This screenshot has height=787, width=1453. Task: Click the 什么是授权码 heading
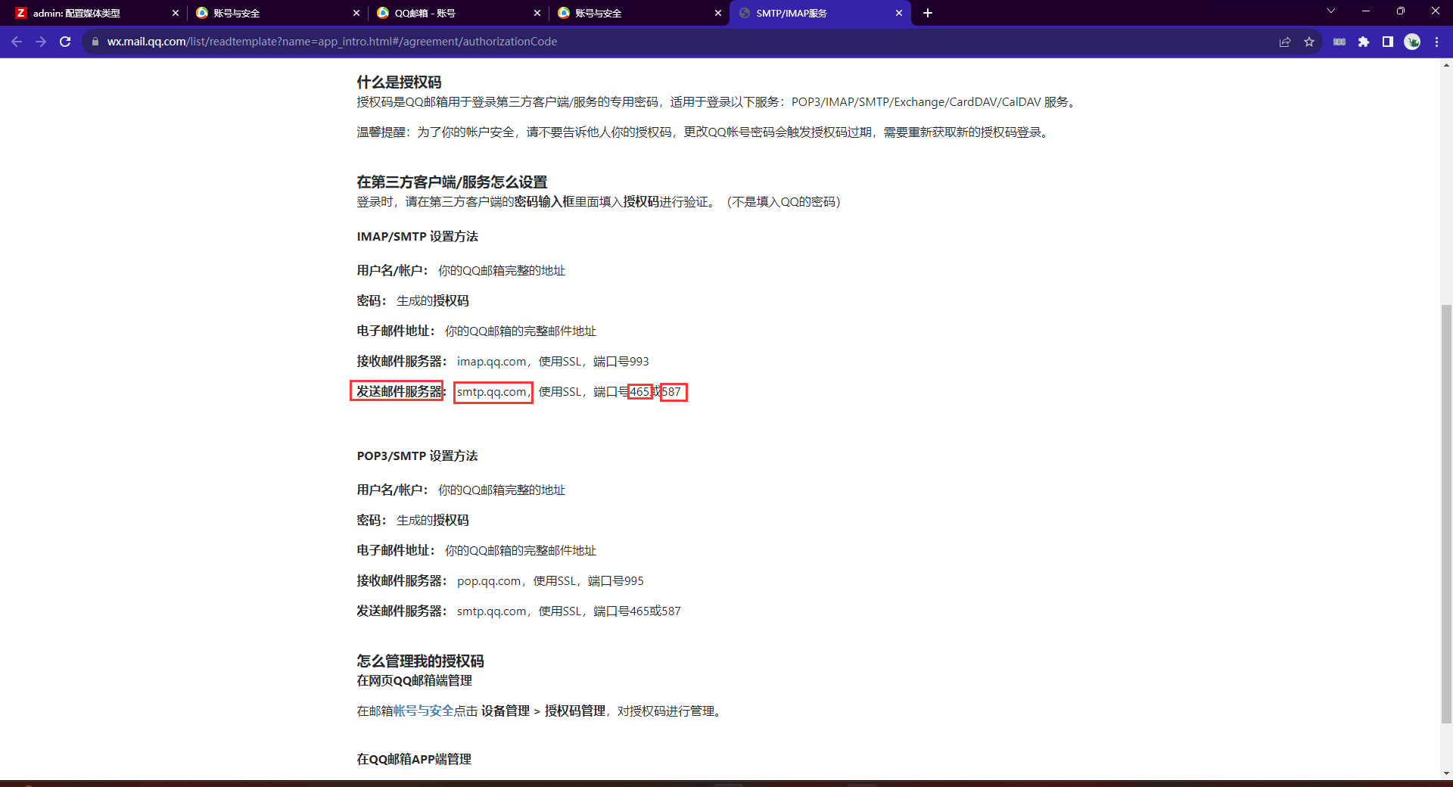(399, 82)
